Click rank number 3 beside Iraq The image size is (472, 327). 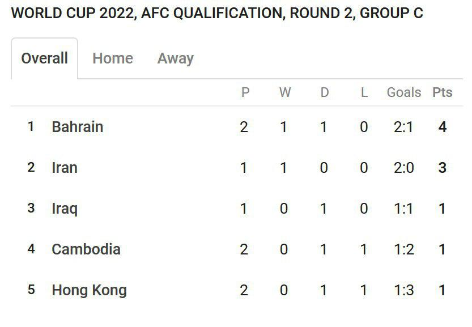[x=31, y=208]
